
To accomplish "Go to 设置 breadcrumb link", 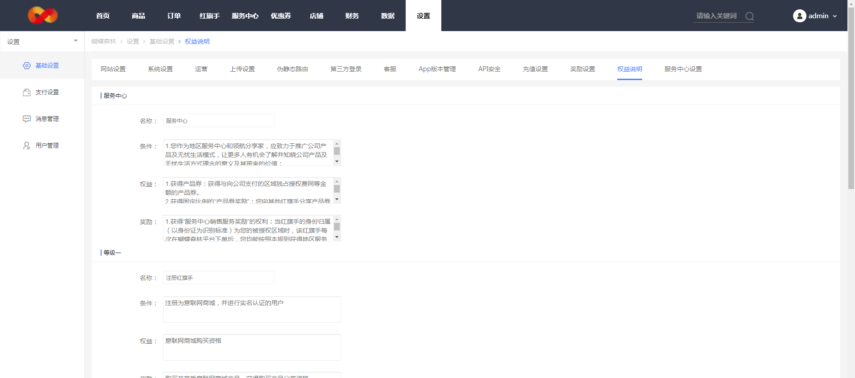I will pos(133,41).
